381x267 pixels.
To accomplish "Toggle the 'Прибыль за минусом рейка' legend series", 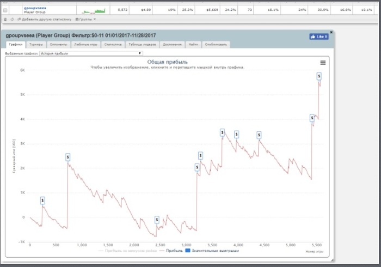I will coord(127,251).
